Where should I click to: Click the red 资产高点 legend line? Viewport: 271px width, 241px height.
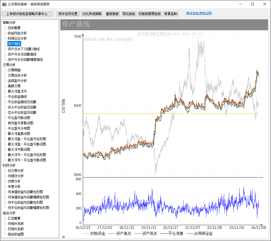[x=112, y=234]
